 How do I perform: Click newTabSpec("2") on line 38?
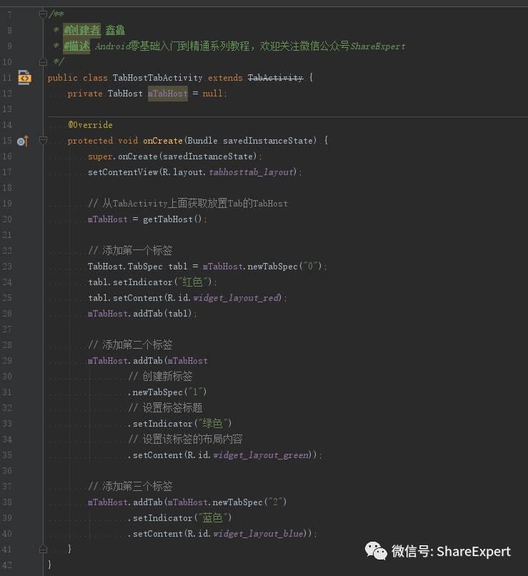coord(249,502)
